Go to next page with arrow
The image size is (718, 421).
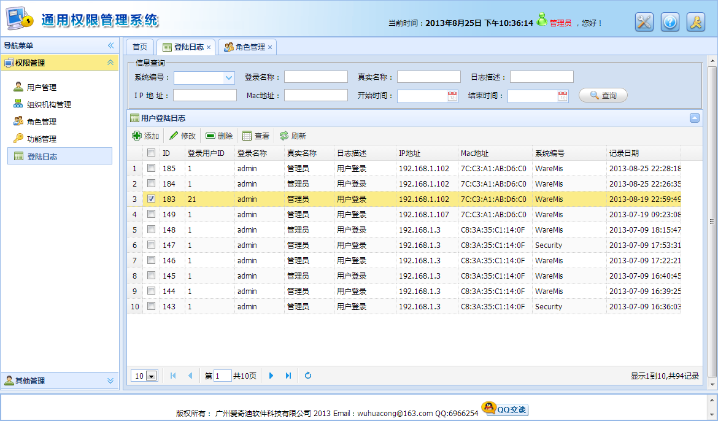271,376
